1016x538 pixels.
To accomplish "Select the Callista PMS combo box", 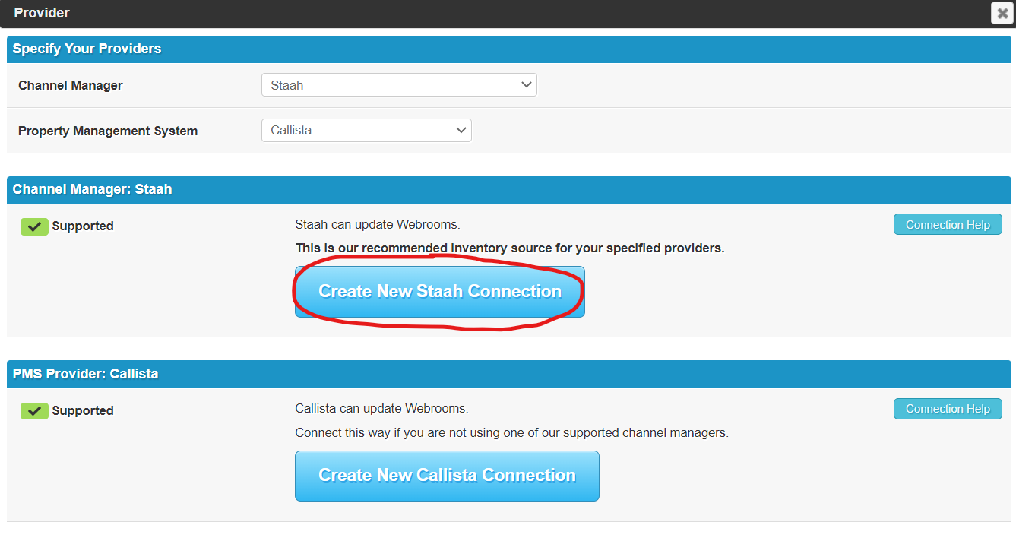I will pyautogui.click(x=366, y=130).
